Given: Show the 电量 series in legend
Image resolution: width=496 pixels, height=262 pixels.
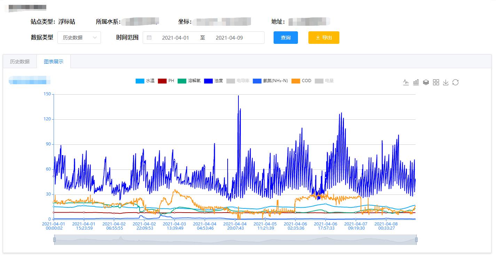Looking at the screenshot, I should coord(324,81).
